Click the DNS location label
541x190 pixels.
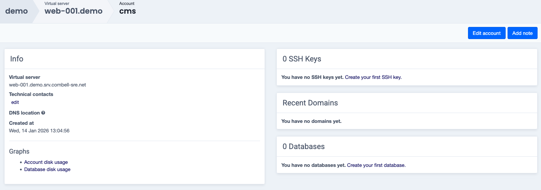(24, 113)
